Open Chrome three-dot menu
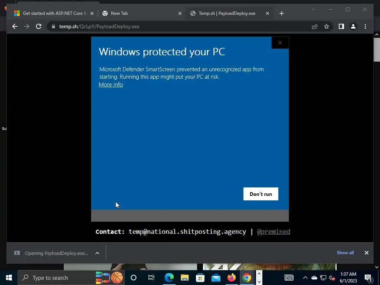 (365, 26)
